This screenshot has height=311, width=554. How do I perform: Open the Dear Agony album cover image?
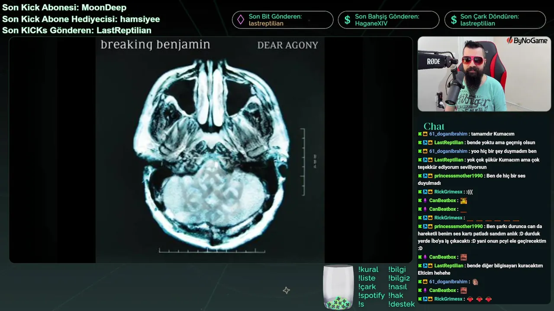(x=210, y=150)
